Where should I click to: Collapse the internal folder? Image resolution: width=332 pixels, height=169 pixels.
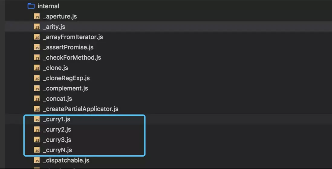tap(48, 6)
